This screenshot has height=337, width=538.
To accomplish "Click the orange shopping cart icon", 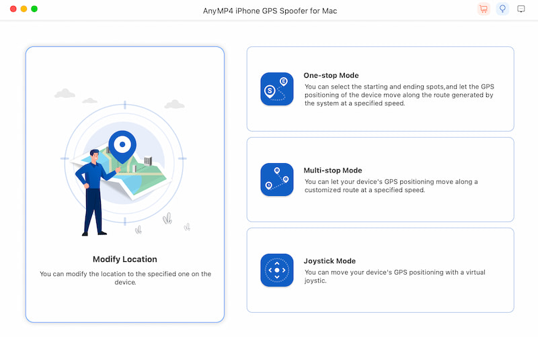I will coord(483,9).
